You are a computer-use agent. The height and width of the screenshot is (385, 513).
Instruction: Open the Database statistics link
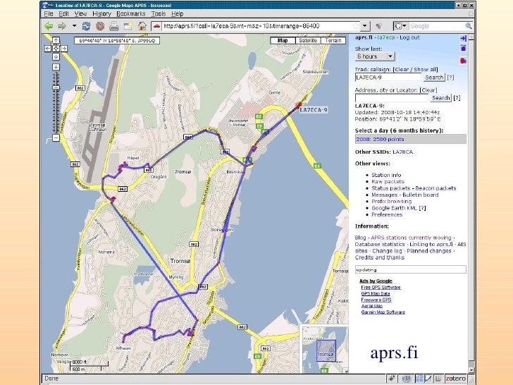(x=380, y=244)
